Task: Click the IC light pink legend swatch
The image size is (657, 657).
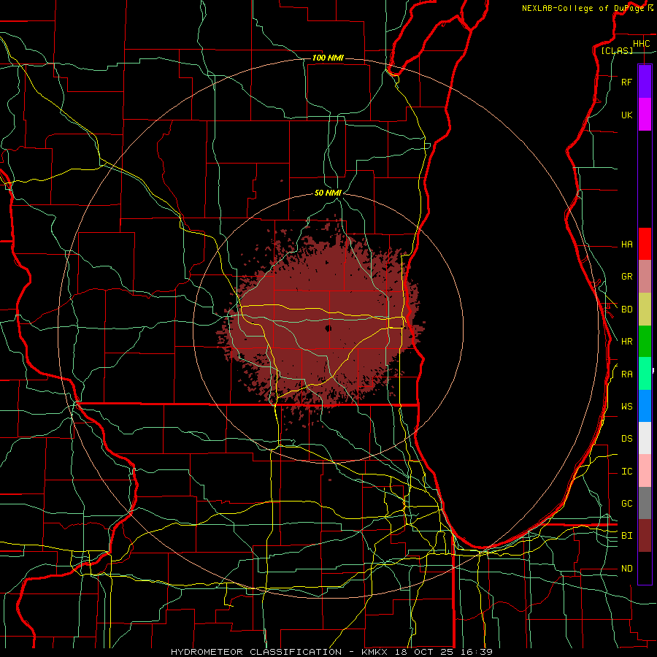Action: pyautogui.click(x=645, y=471)
